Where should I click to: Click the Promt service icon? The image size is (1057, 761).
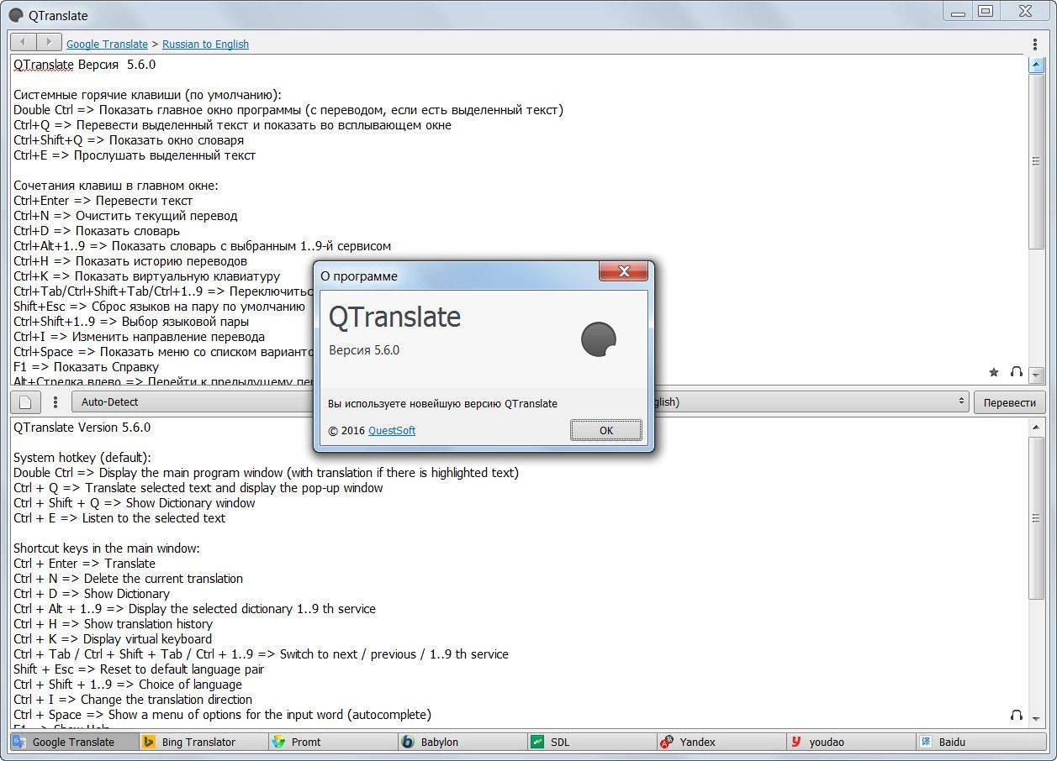[x=278, y=742]
